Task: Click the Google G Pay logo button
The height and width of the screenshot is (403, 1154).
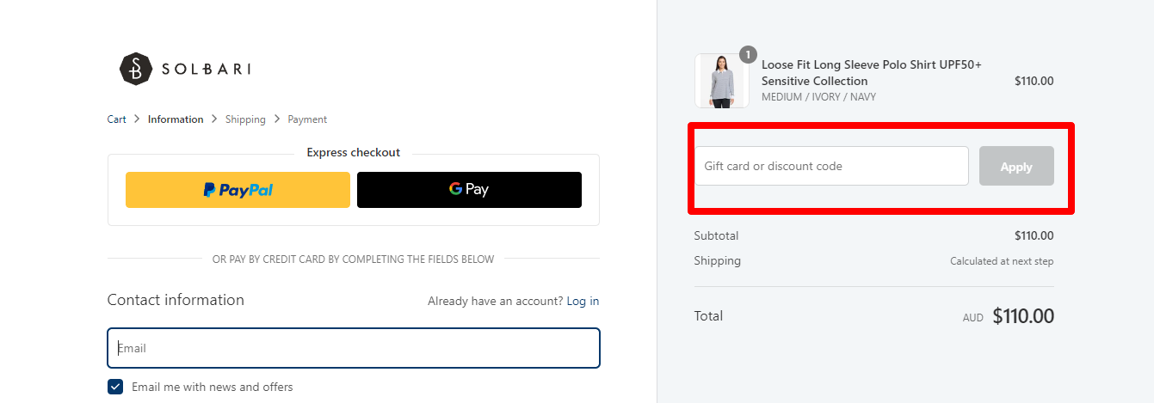Action: (x=469, y=190)
